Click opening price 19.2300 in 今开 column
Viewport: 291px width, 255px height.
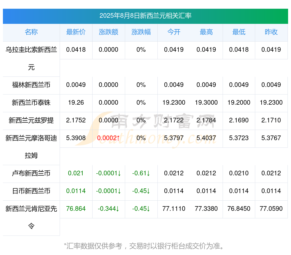(174, 102)
